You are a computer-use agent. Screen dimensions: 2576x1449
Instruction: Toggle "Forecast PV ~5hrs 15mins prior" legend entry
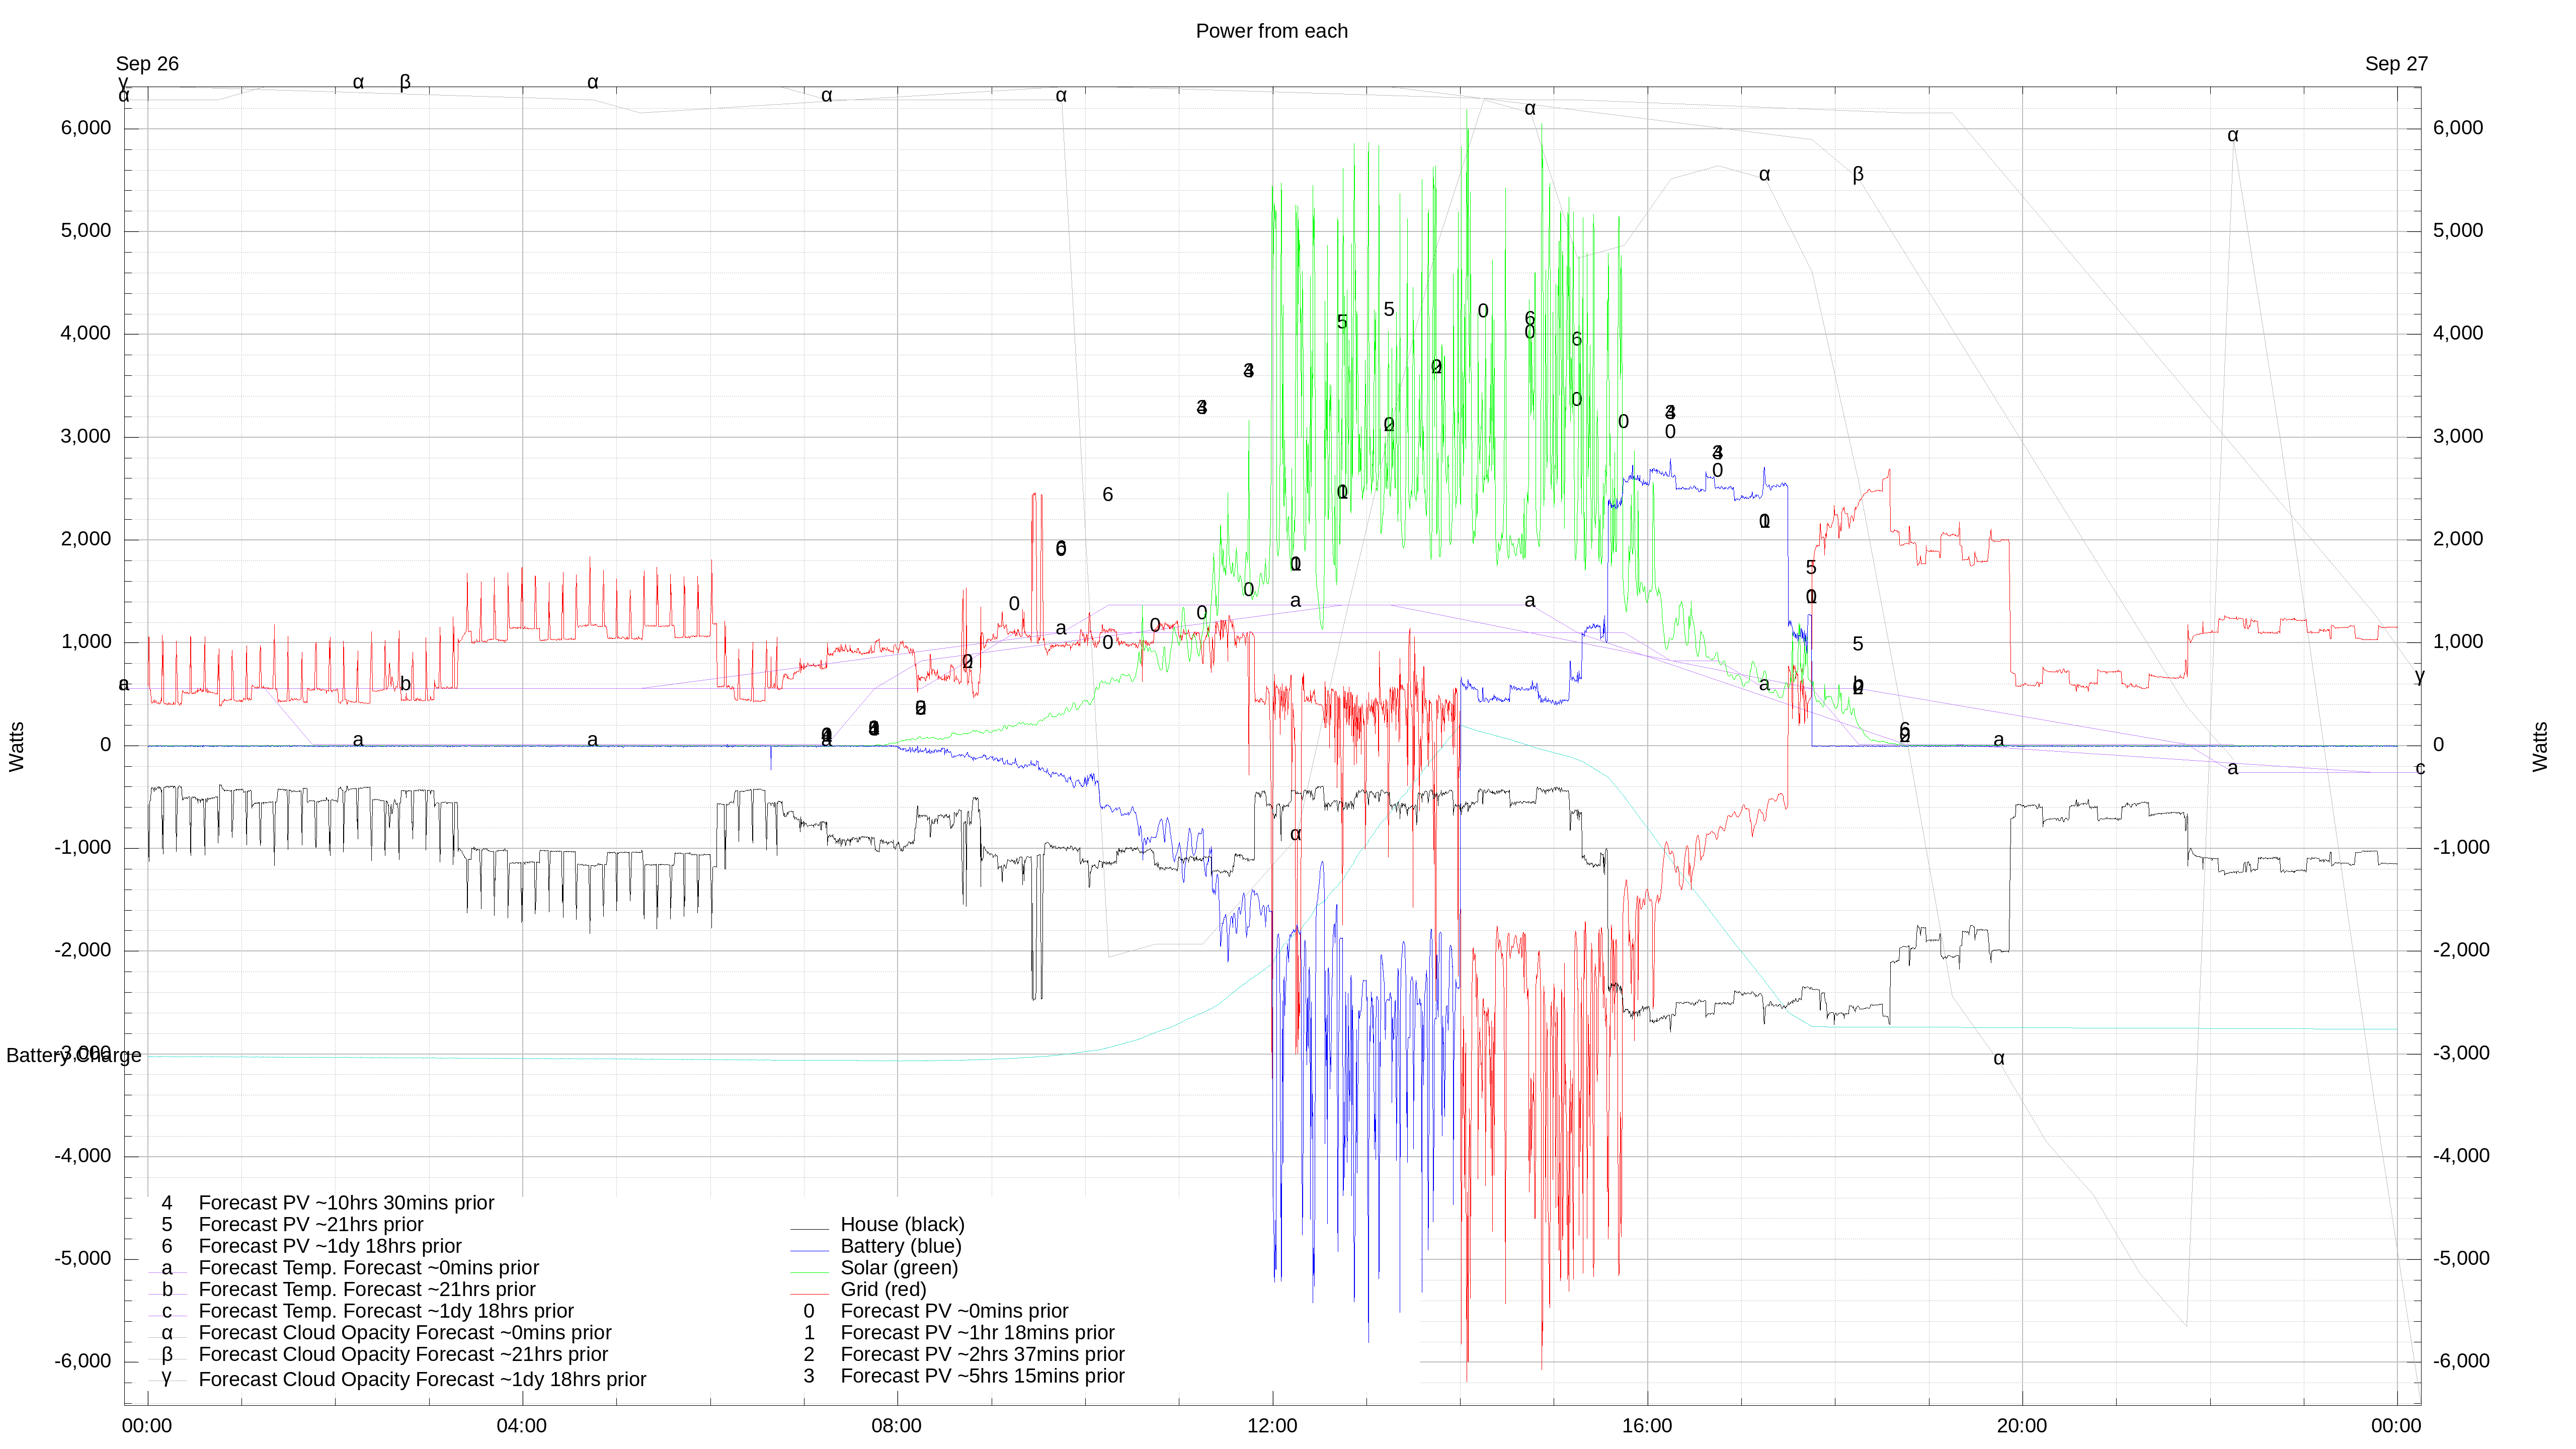click(982, 1376)
